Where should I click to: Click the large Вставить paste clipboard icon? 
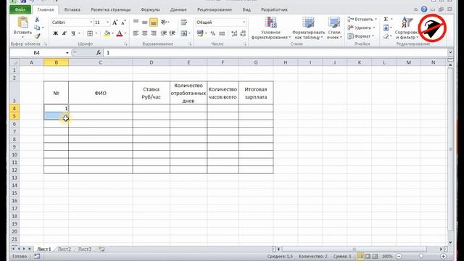[22, 23]
